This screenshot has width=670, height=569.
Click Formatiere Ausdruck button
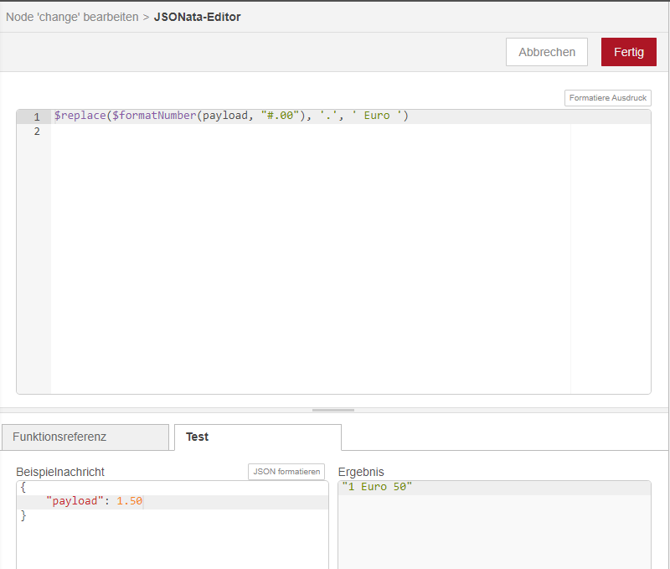(x=607, y=98)
